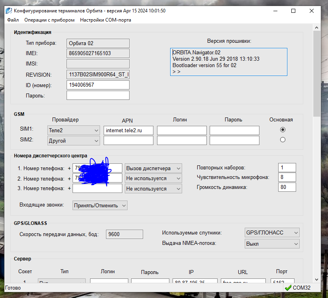Image resolution: width=328 pixels, height=298 pixels.
Task: Click the Чувствительность микрофона field
Action: click(x=287, y=177)
